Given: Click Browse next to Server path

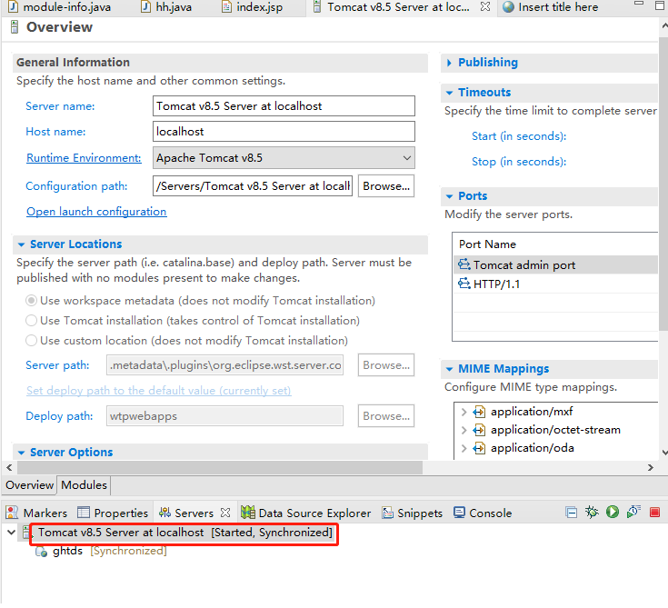Looking at the screenshot, I should 386,365.
